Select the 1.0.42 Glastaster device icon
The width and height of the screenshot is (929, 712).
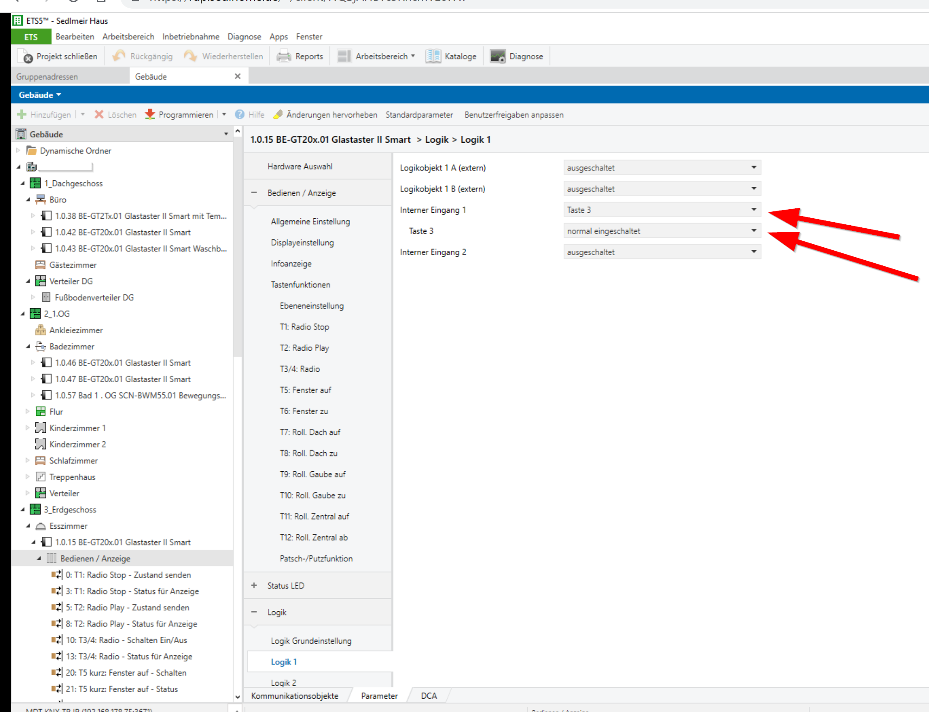46,232
